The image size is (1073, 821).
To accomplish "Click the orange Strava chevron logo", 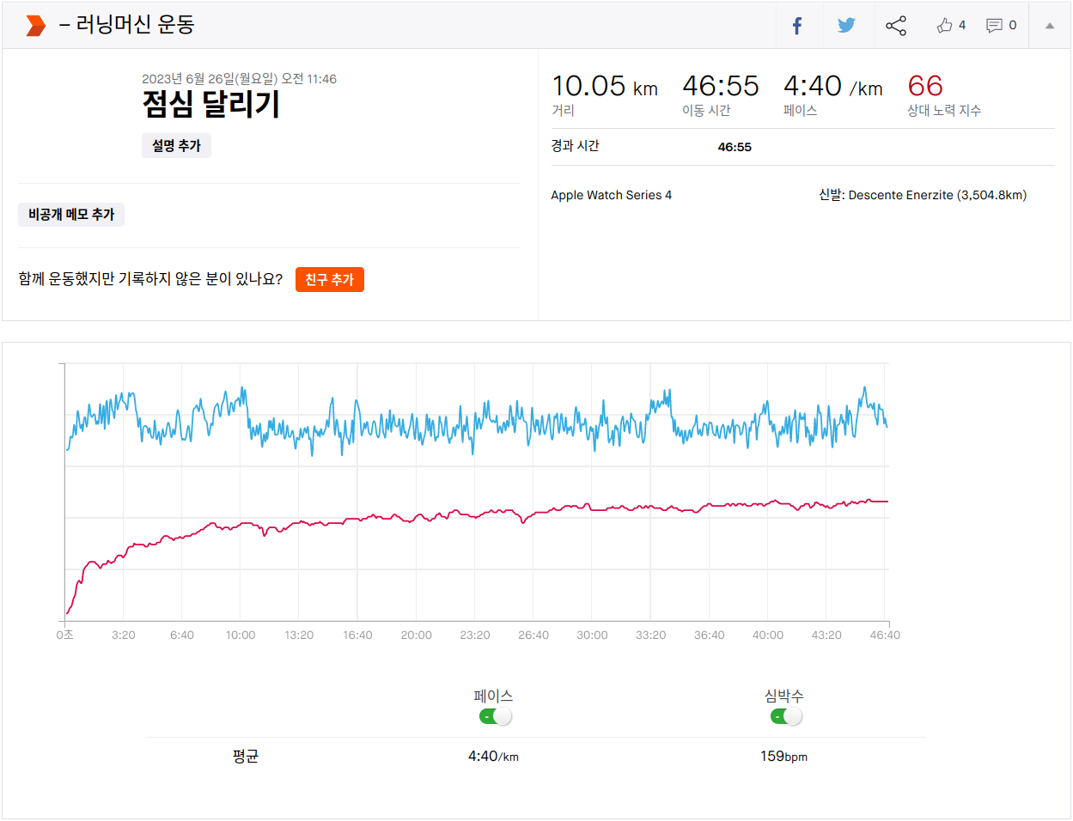I will [35, 26].
